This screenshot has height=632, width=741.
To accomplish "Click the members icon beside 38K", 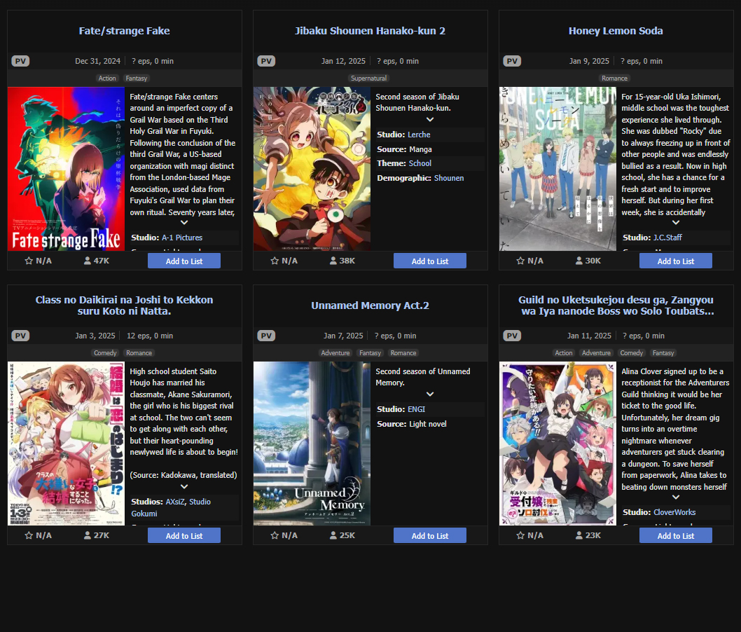I will coord(333,261).
